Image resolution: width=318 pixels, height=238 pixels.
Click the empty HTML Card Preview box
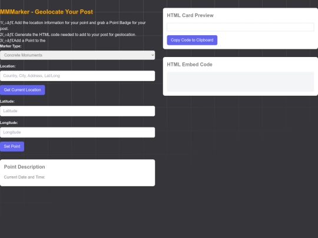click(240, 27)
